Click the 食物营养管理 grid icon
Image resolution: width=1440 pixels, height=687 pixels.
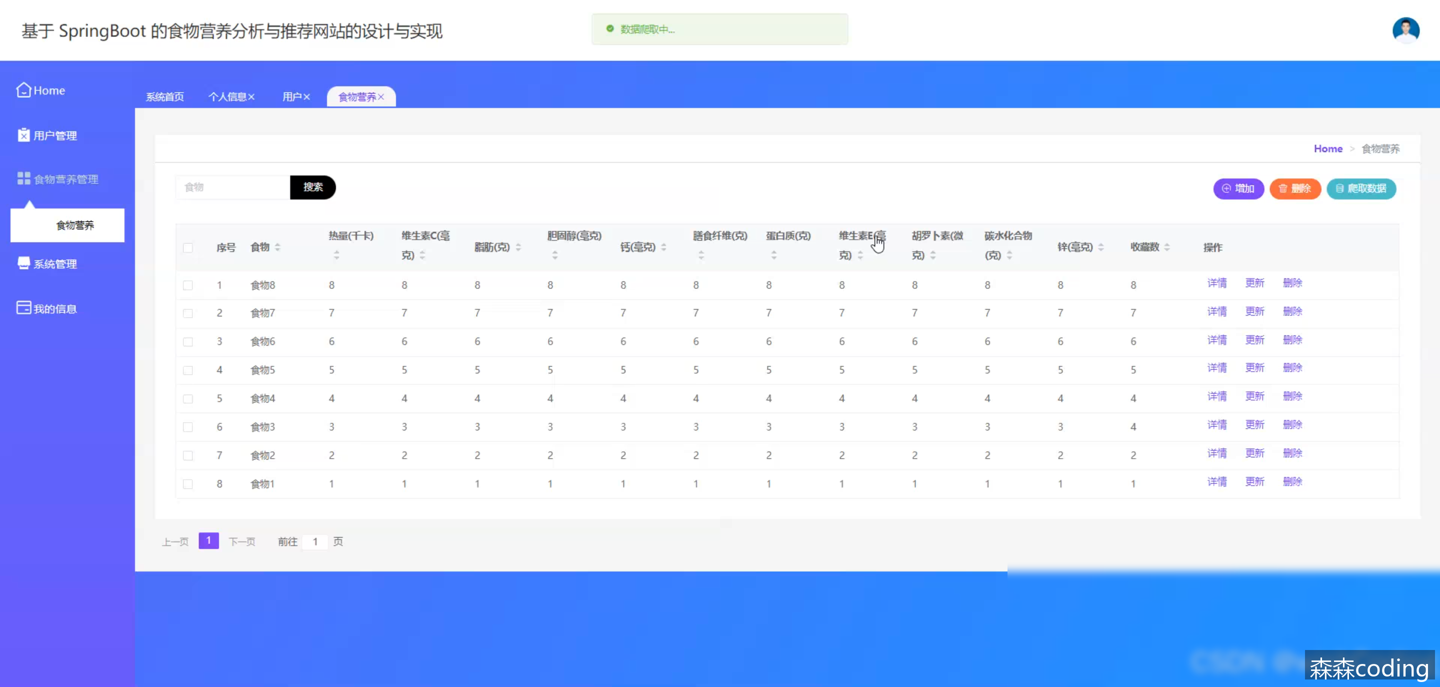click(23, 179)
